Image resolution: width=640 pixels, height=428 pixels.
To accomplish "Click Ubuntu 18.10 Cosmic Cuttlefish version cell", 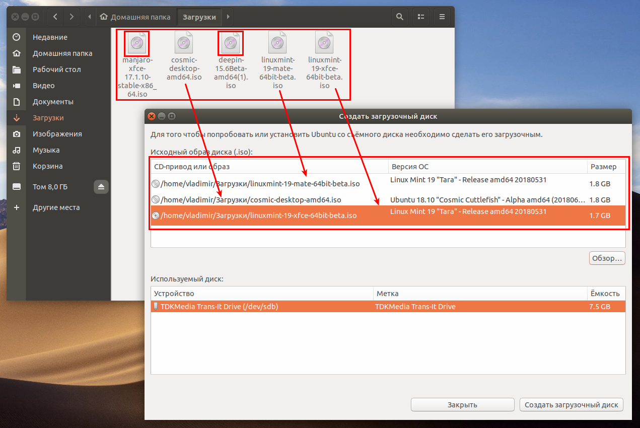I will pos(487,199).
